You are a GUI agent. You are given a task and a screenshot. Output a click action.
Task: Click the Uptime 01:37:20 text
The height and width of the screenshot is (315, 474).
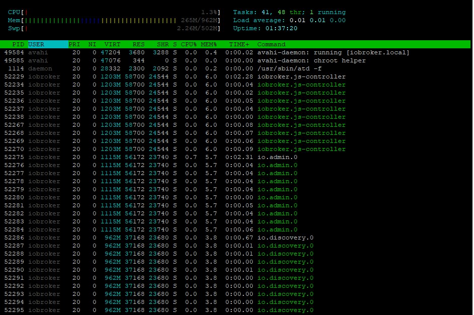[265, 28]
